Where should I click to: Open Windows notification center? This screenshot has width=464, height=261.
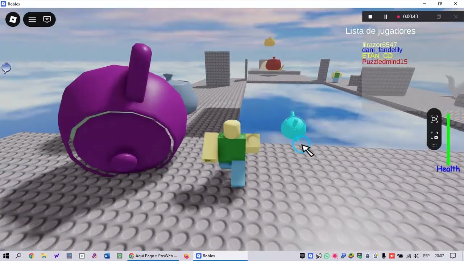[x=453, y=256]
